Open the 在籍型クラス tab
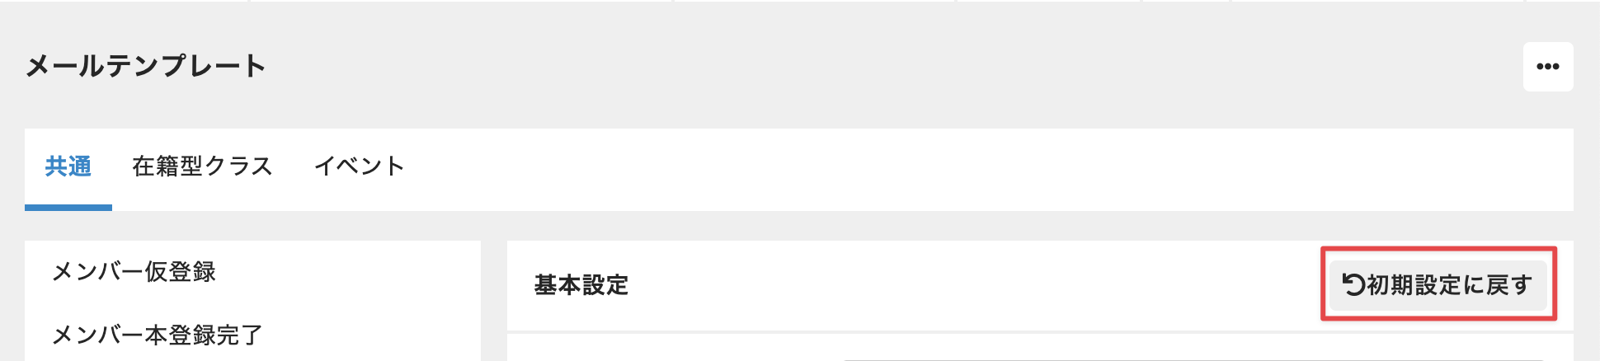1600x361 pixels. click(202, 167)
